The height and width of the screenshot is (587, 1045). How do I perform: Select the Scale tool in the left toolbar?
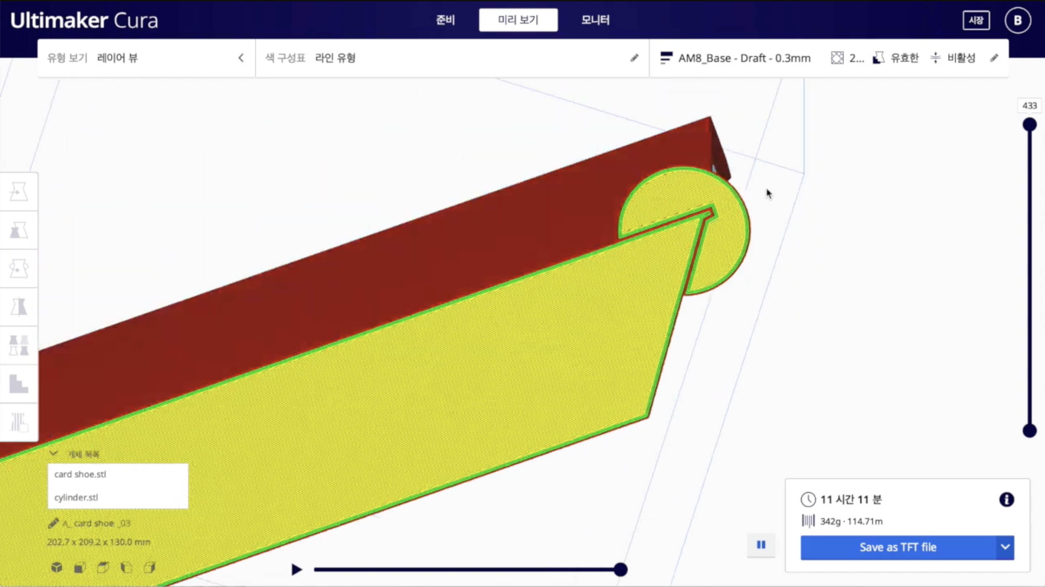19,230
